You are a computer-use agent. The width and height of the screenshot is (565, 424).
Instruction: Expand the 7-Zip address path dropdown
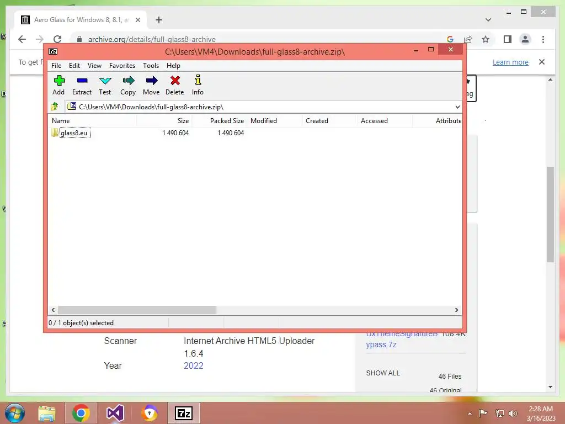tap(457, 107)
